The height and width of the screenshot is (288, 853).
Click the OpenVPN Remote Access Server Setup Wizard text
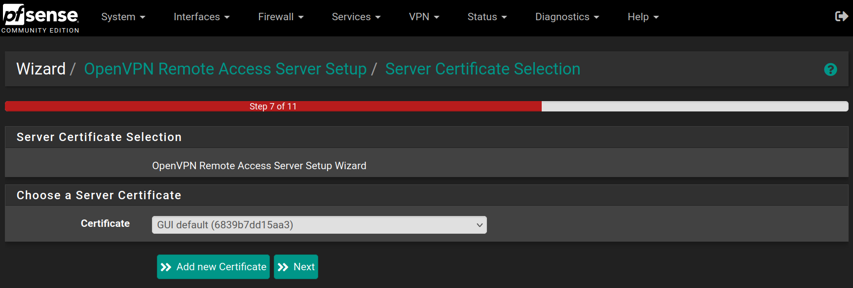(x=259, y=166)
